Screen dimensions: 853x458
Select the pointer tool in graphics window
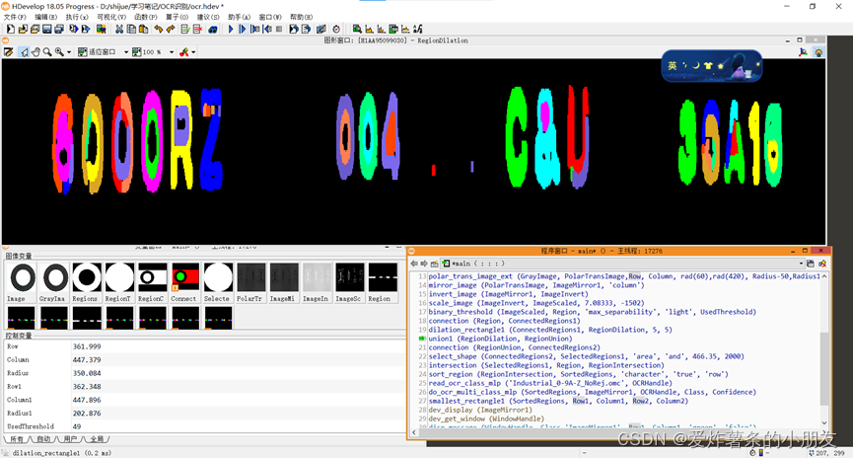[x=24, y=51]
